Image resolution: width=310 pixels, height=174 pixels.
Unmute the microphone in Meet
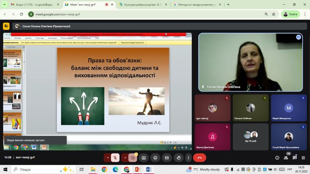pyautogui.click(x=115, y=158)
